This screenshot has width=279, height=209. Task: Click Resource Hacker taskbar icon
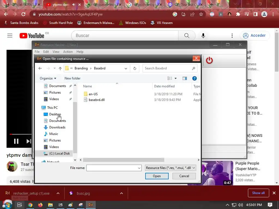(91, 205)
